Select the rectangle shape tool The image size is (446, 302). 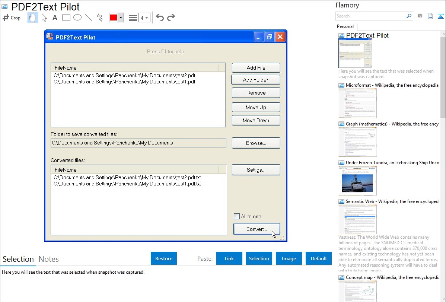(x=66, y=18)
